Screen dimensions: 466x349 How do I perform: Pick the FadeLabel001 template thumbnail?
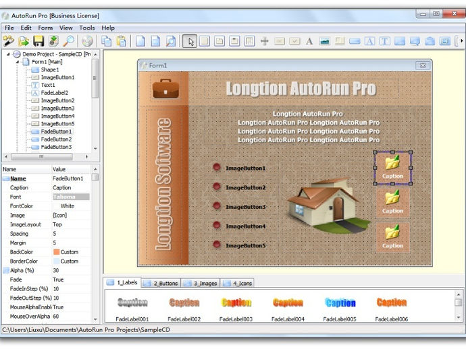click(132, 303)
